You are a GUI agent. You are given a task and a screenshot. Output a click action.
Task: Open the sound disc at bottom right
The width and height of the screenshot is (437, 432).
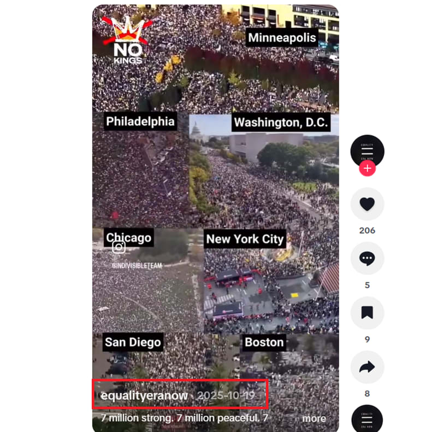[367, 419]
